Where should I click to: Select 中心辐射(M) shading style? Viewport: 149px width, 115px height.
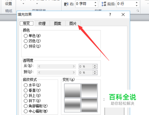(x=36, y=111)
